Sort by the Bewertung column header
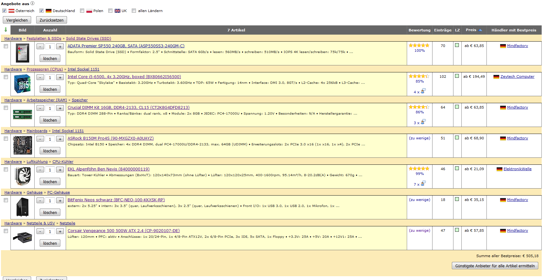Screen dimensions: 543x280 pyautogui.click(x=419, y=30)
